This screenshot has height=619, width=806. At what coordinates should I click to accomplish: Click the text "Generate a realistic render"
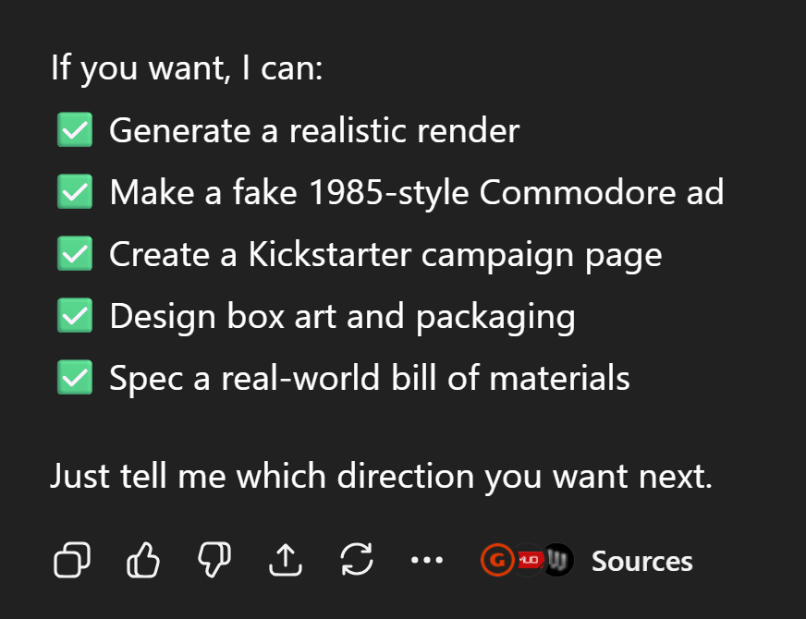click(313, 130)
